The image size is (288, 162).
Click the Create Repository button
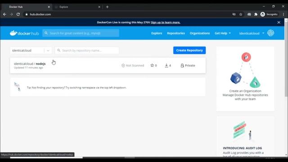click(x=189, y=50)
